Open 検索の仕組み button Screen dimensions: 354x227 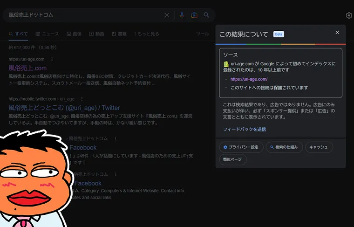284,147
